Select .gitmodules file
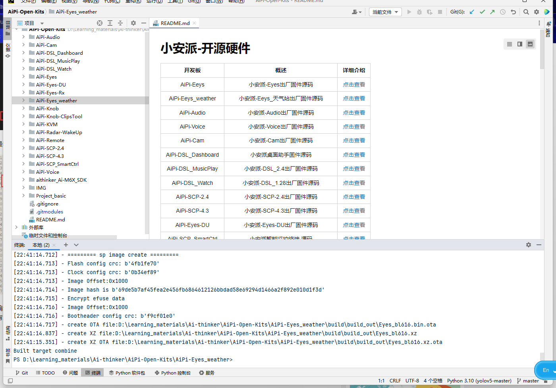This screenshot has width=556, height=388. click(50, 211)
